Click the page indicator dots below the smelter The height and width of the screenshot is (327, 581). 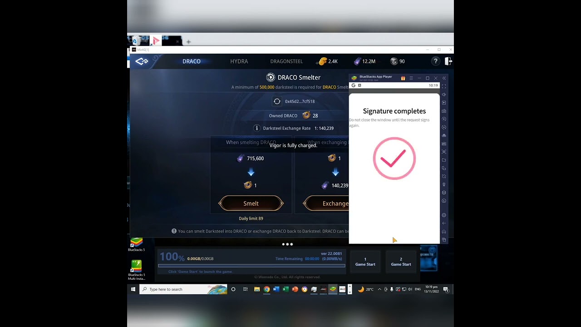pos(287,244)
